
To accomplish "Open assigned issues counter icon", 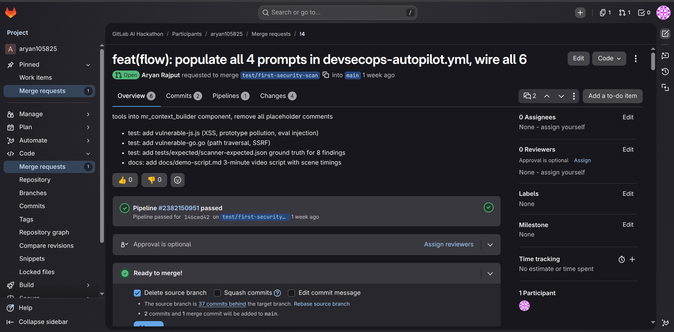I will click(605, 13).
